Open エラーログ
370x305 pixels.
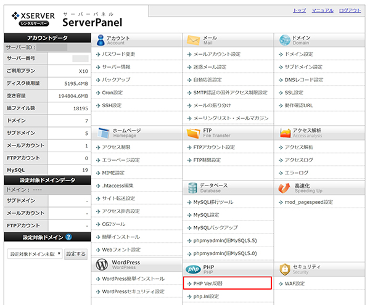297,173
